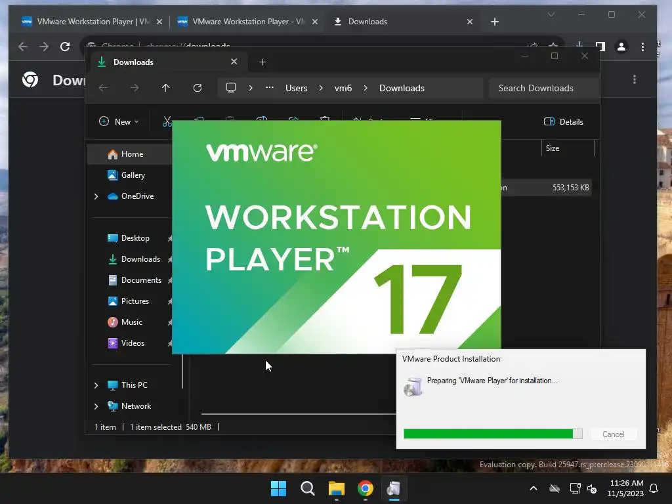Focus the Search Downloads box
Screen dimensions: 672x504
click(543, 88)
